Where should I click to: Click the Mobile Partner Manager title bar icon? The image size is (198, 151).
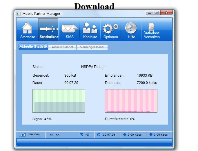(19, 14)
